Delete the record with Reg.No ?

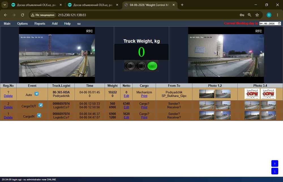8,96
